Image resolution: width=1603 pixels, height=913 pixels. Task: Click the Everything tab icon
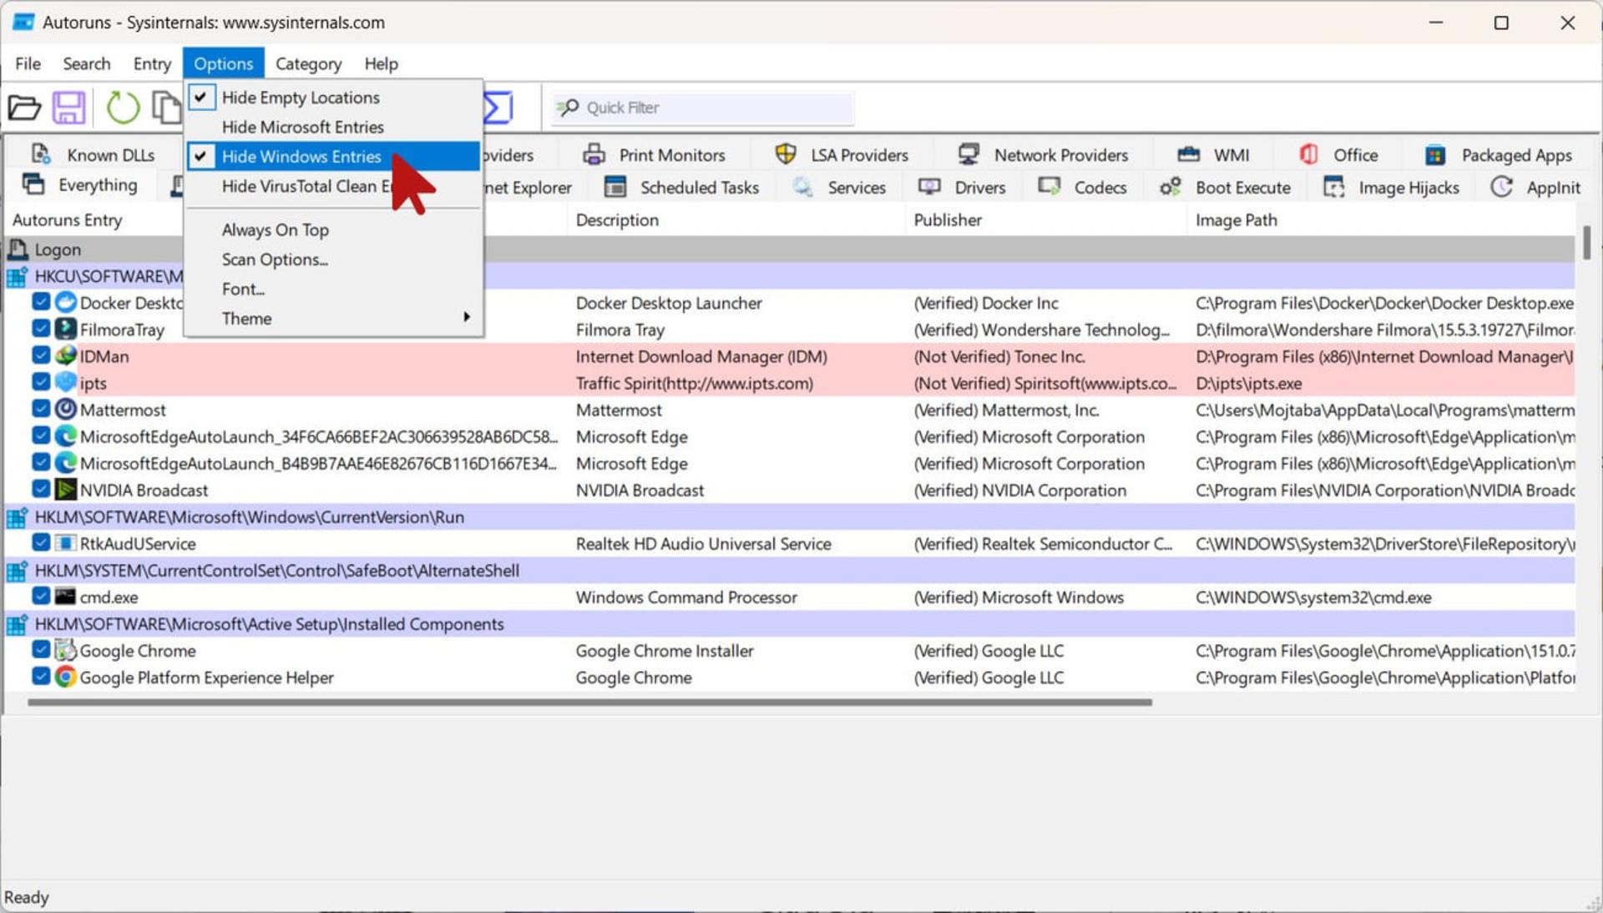(33, 184)
